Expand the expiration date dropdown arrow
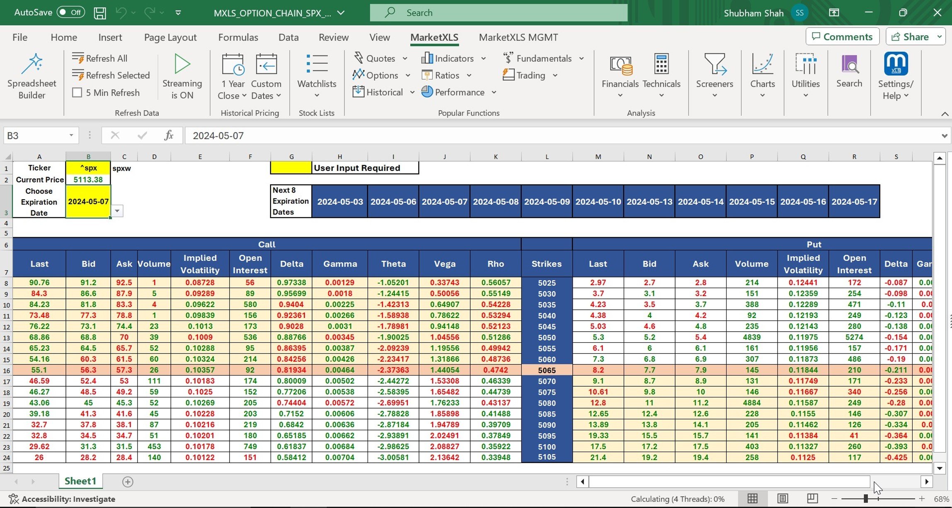Viewport: 952px width, 508px height. pos(117,211)
